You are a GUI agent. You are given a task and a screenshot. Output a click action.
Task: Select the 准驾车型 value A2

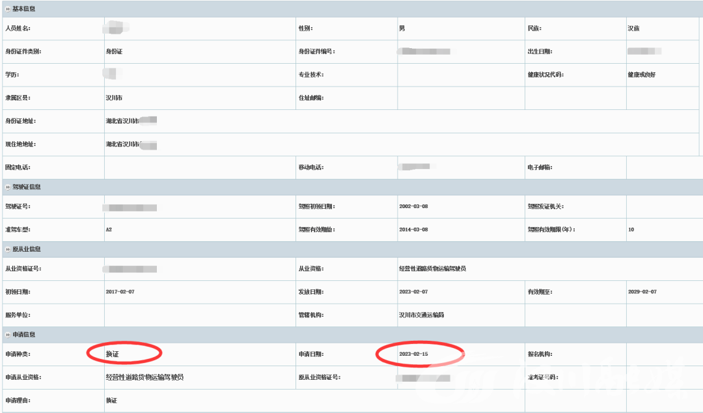pos(109,230)
